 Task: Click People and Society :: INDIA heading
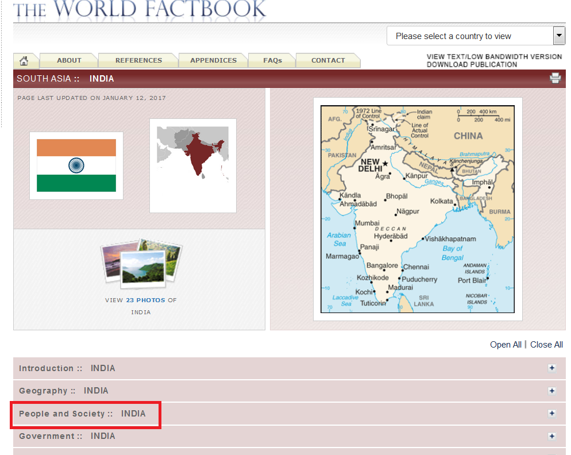(82, 414)
